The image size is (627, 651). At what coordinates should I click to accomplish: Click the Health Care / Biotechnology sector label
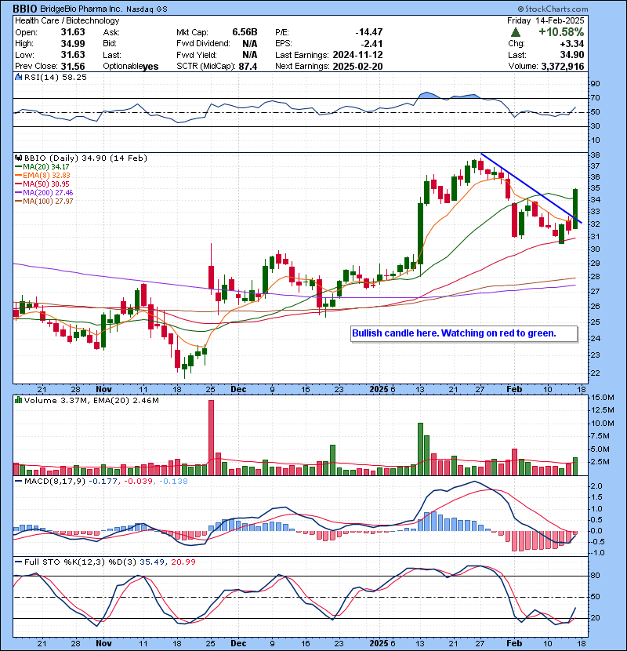[67, 20]
